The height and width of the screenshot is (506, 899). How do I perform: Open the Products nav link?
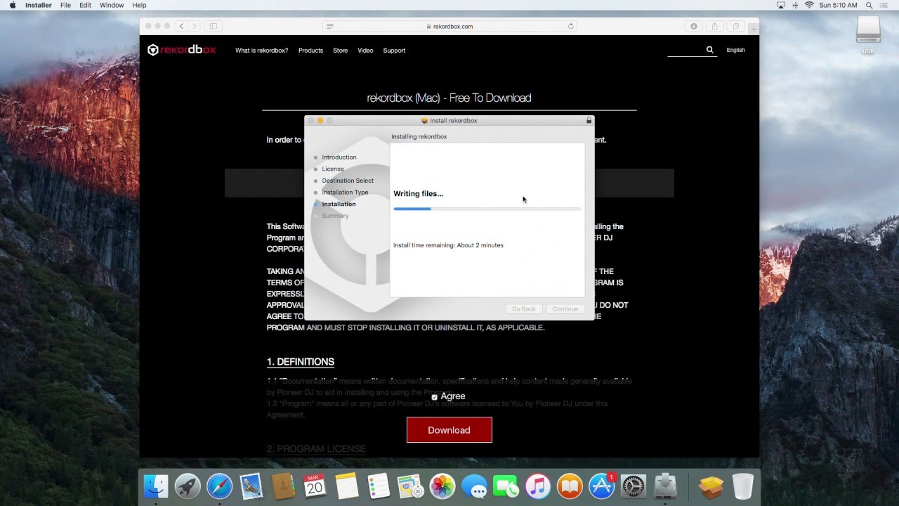pyautogui.click(x=310, y=51)
